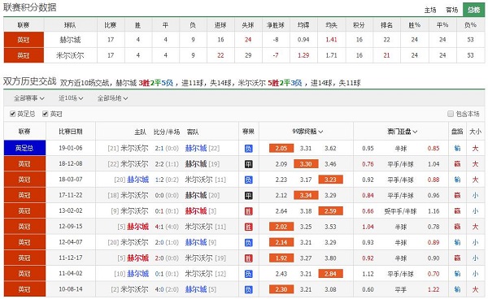488x299 pixels.
Task: Click the 负 result icon for 10-08-14
Action: [x=248, y=289]
